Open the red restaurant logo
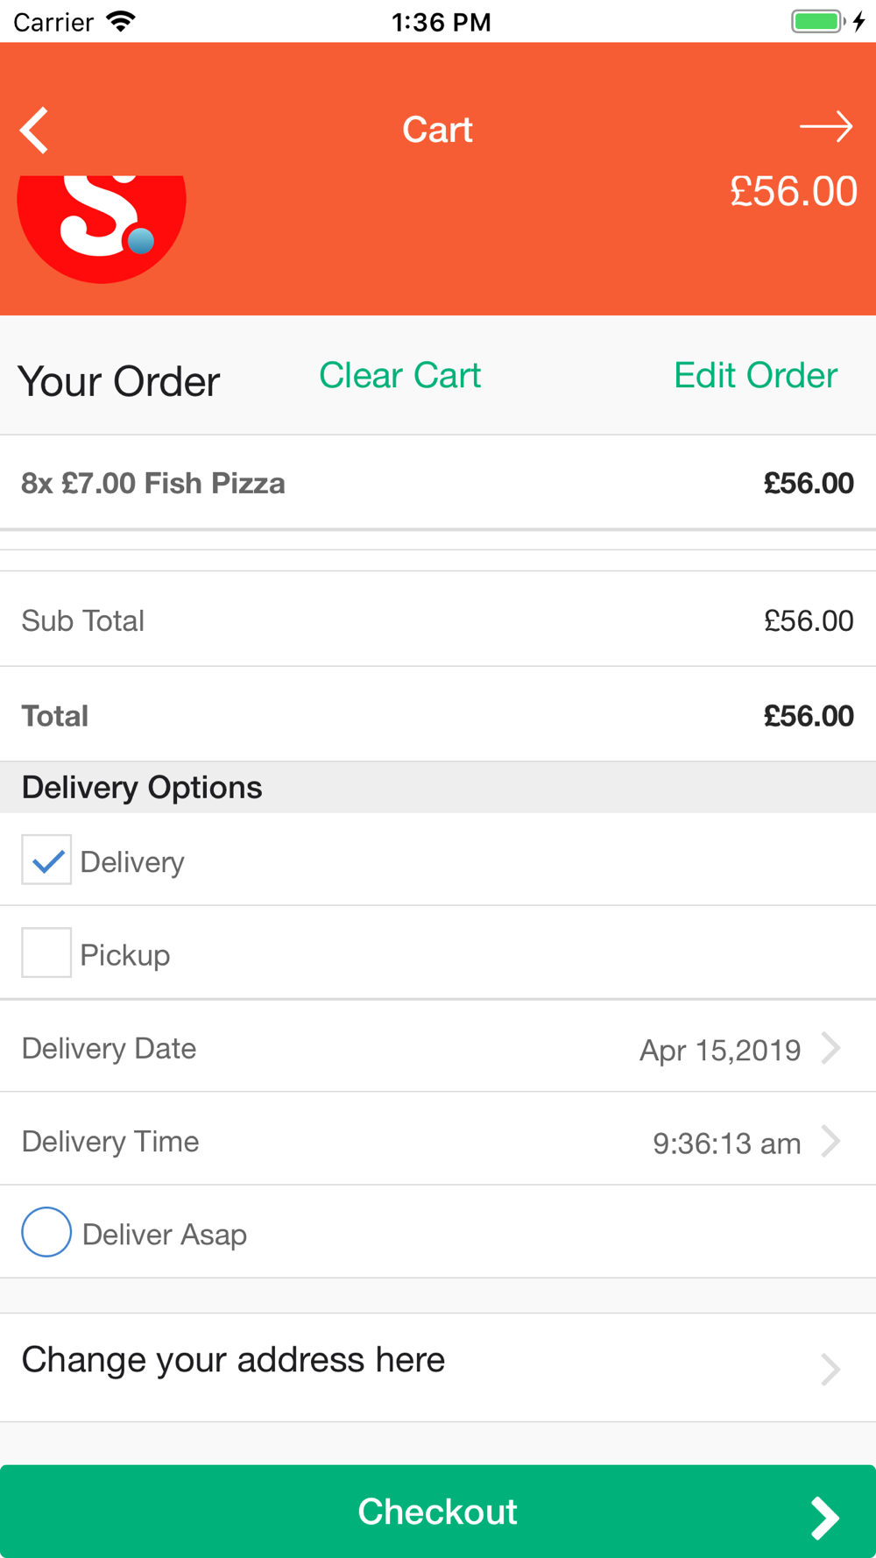 102,228
